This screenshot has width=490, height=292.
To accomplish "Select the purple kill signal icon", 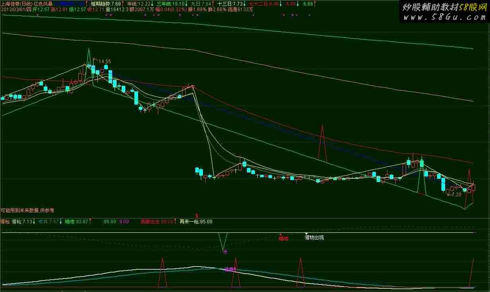I will [225, 251].
